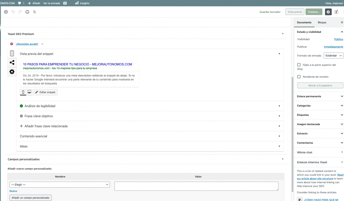Click Ver la entrada in admin bar

[x=52, y=3]
